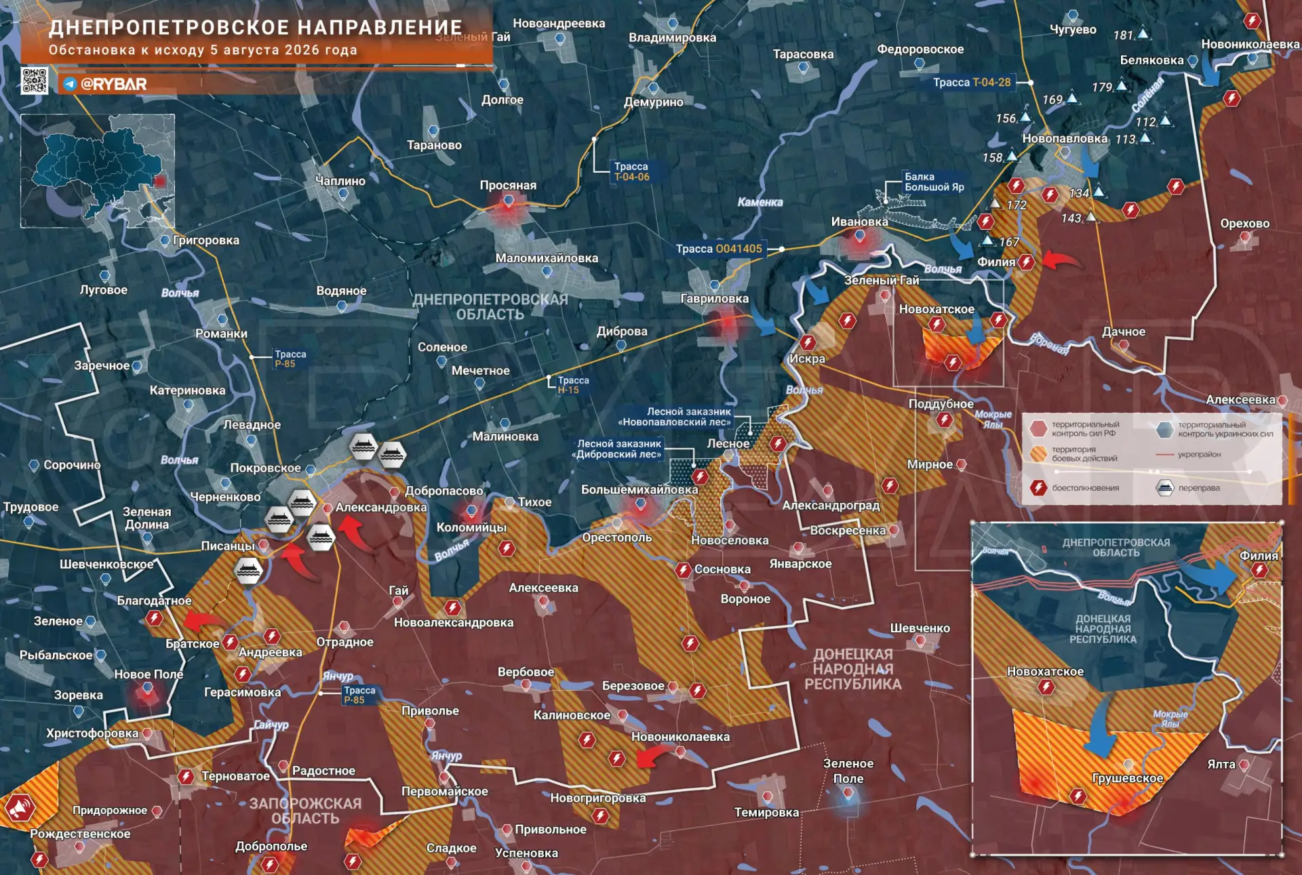Click the 'Новопавловка' town label
1302x875 pixels.
coord(1065,138)
